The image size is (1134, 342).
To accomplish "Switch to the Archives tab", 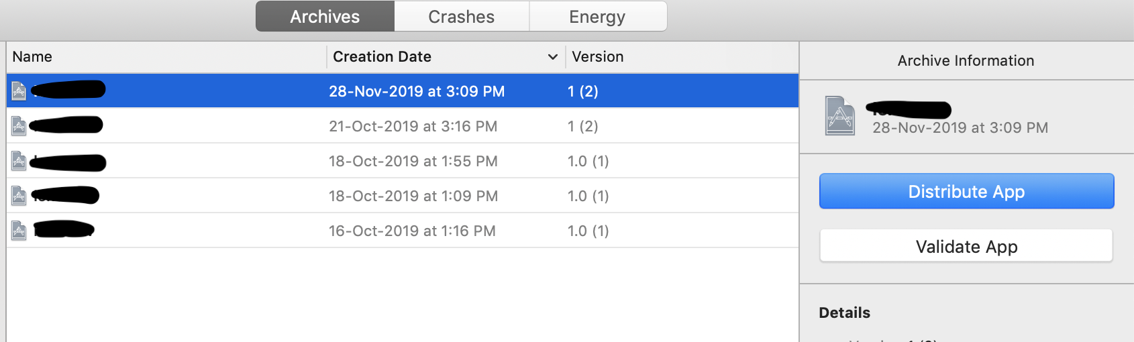I will click(x=325, y=17).
